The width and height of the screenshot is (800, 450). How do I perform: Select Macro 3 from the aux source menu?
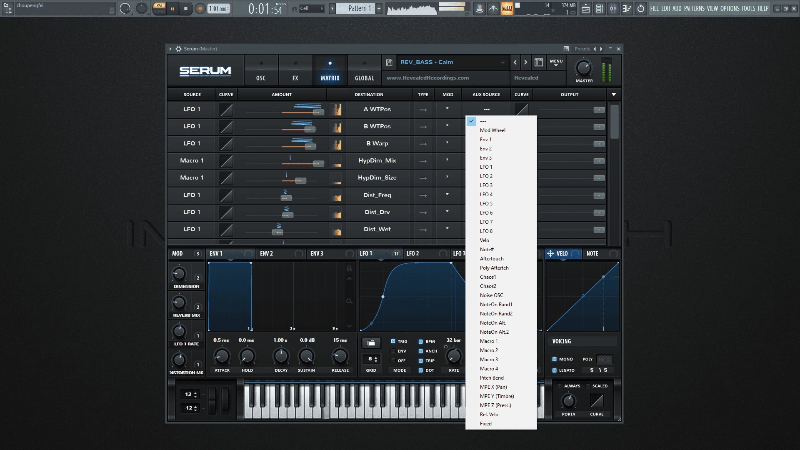[x=501, y=360]
